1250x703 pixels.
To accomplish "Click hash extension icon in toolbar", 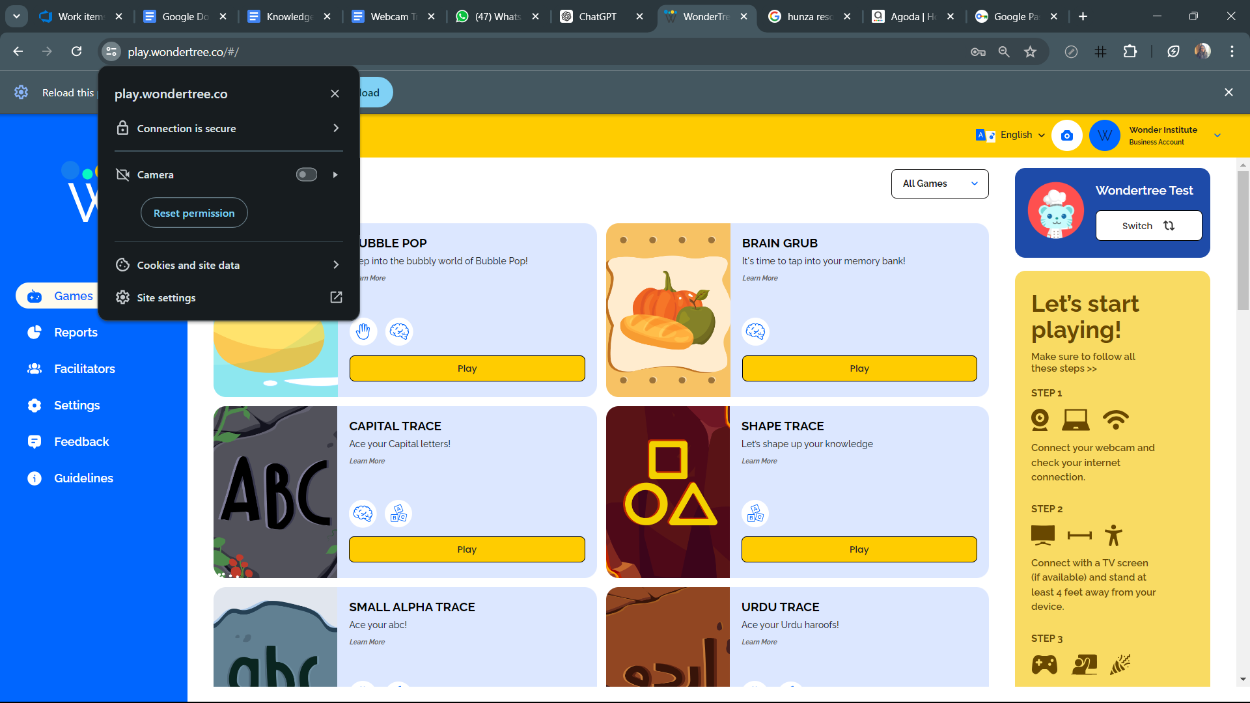I will click(1100, 51).
